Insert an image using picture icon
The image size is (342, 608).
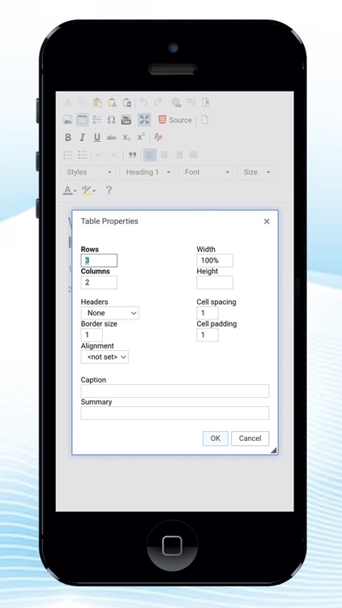pyautogui.click(x=68, y=120)
